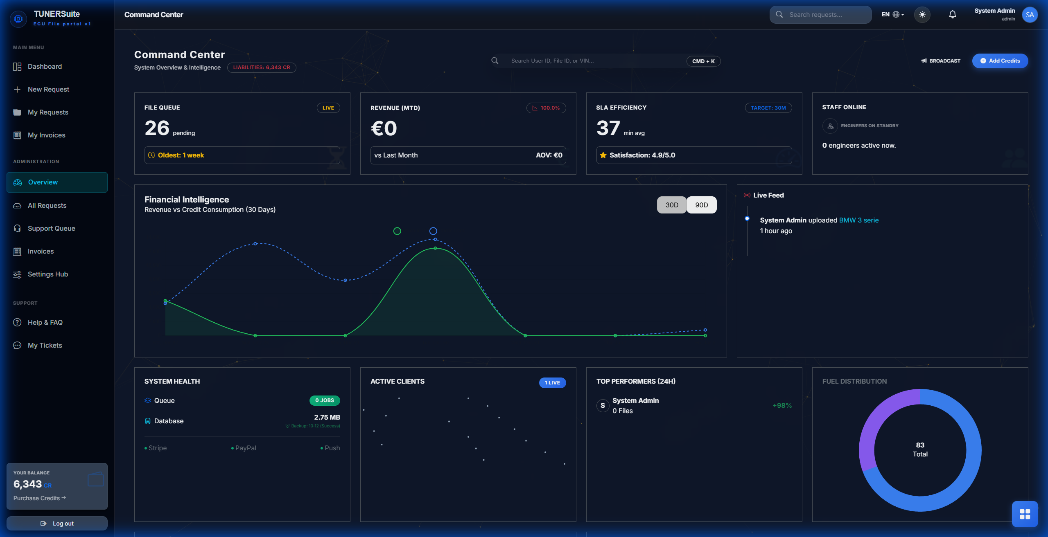
Task: Toggle the light/dark theme sun button
Action: tap(922, 15)
